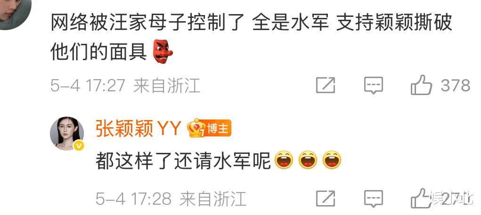This screenshot has height=215, width=481.
Task: Open the reply icon on the 17:27 comment
Action: [373, 86]
